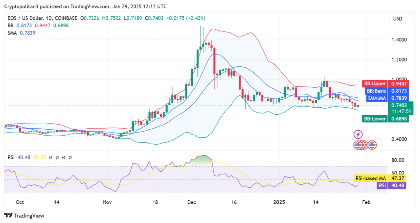Image resolution: width=420 pixels, height=223 pixels.
Task: Click the leftmost US flag event icon
Action: [x=357, y=144]
